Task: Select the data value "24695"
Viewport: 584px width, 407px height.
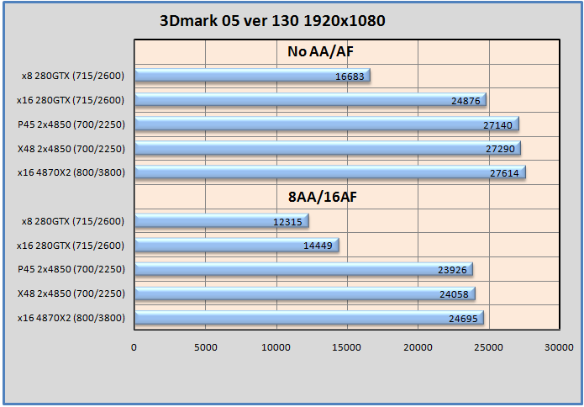Action: coord(463,319)
